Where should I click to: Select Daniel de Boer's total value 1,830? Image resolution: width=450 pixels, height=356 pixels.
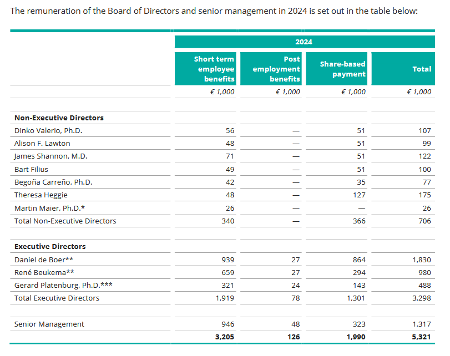[421, 260]
